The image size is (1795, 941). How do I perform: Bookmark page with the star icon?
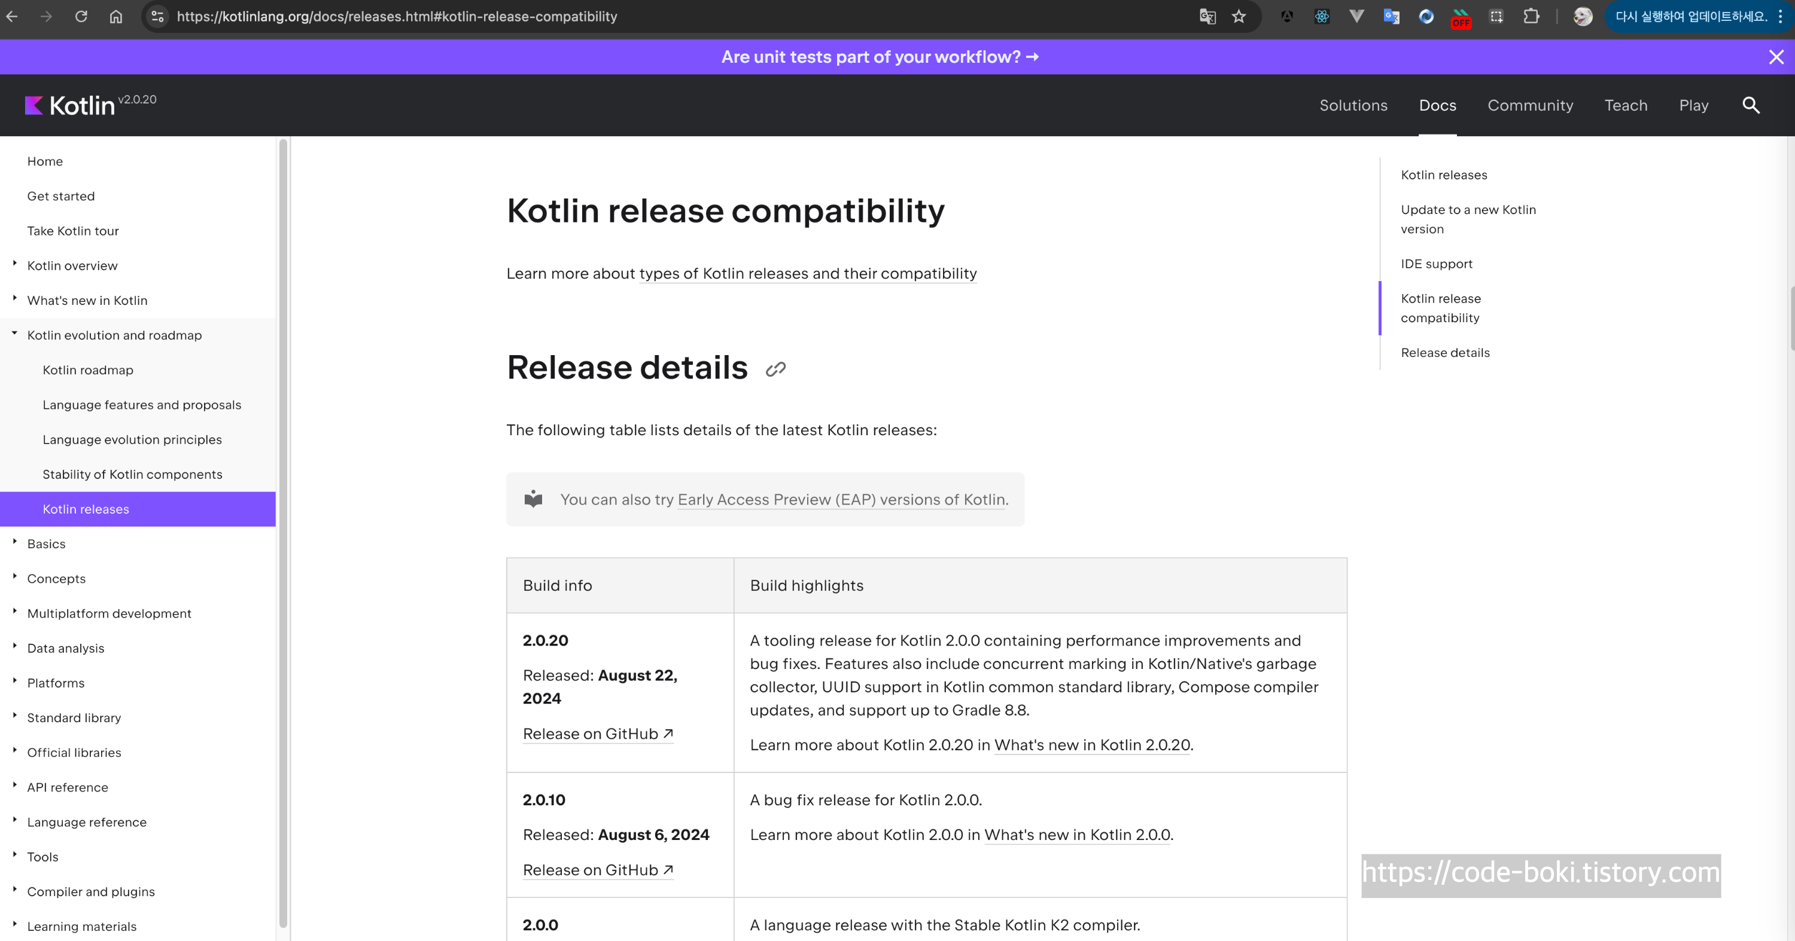1238,16
